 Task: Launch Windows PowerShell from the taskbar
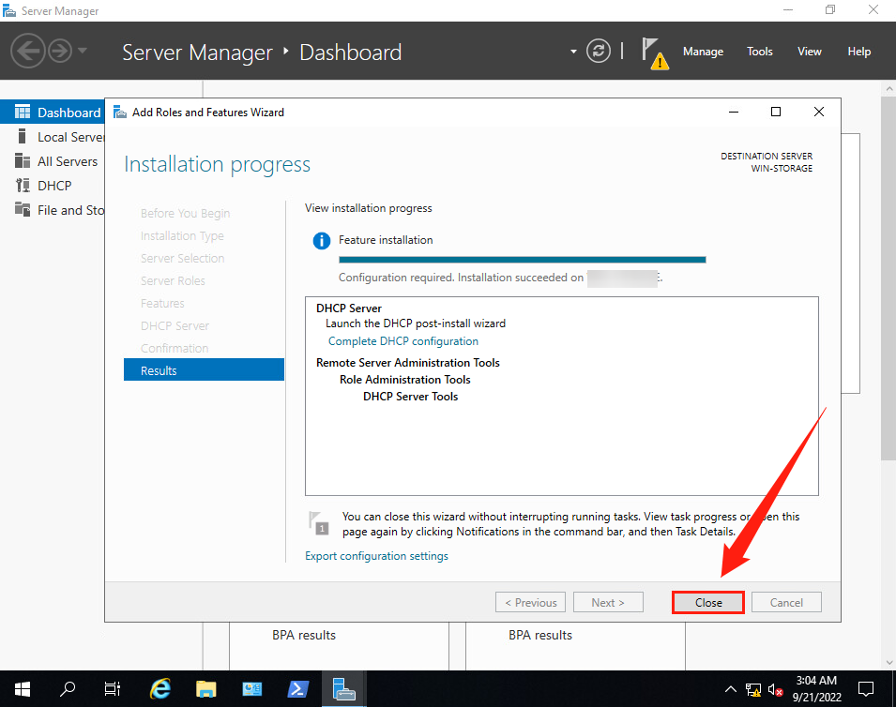297,689
